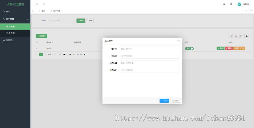Click the refresh icon in top header
The width and height of the screenshot is (254, 128).
tap(44, 4)
